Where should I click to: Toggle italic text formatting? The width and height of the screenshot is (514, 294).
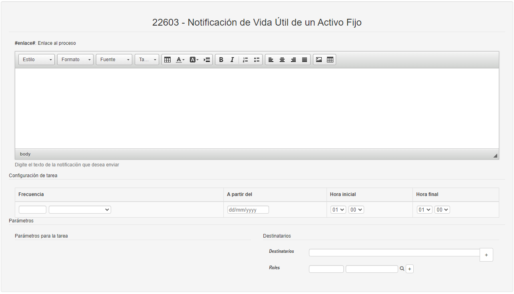tap(232, 60)
